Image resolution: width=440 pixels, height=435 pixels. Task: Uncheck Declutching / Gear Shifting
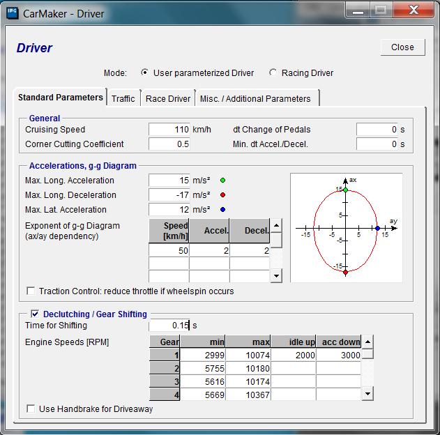pos(35,314)
